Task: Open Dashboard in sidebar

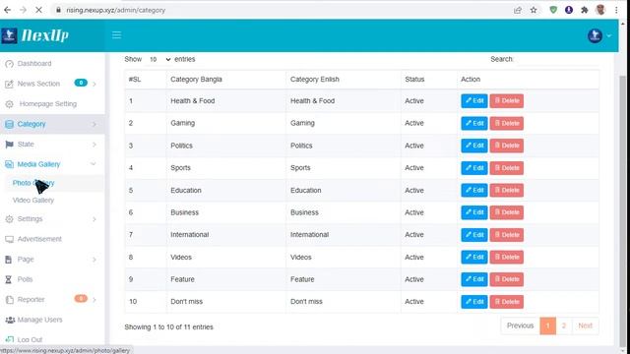Action: coord(34,63)
